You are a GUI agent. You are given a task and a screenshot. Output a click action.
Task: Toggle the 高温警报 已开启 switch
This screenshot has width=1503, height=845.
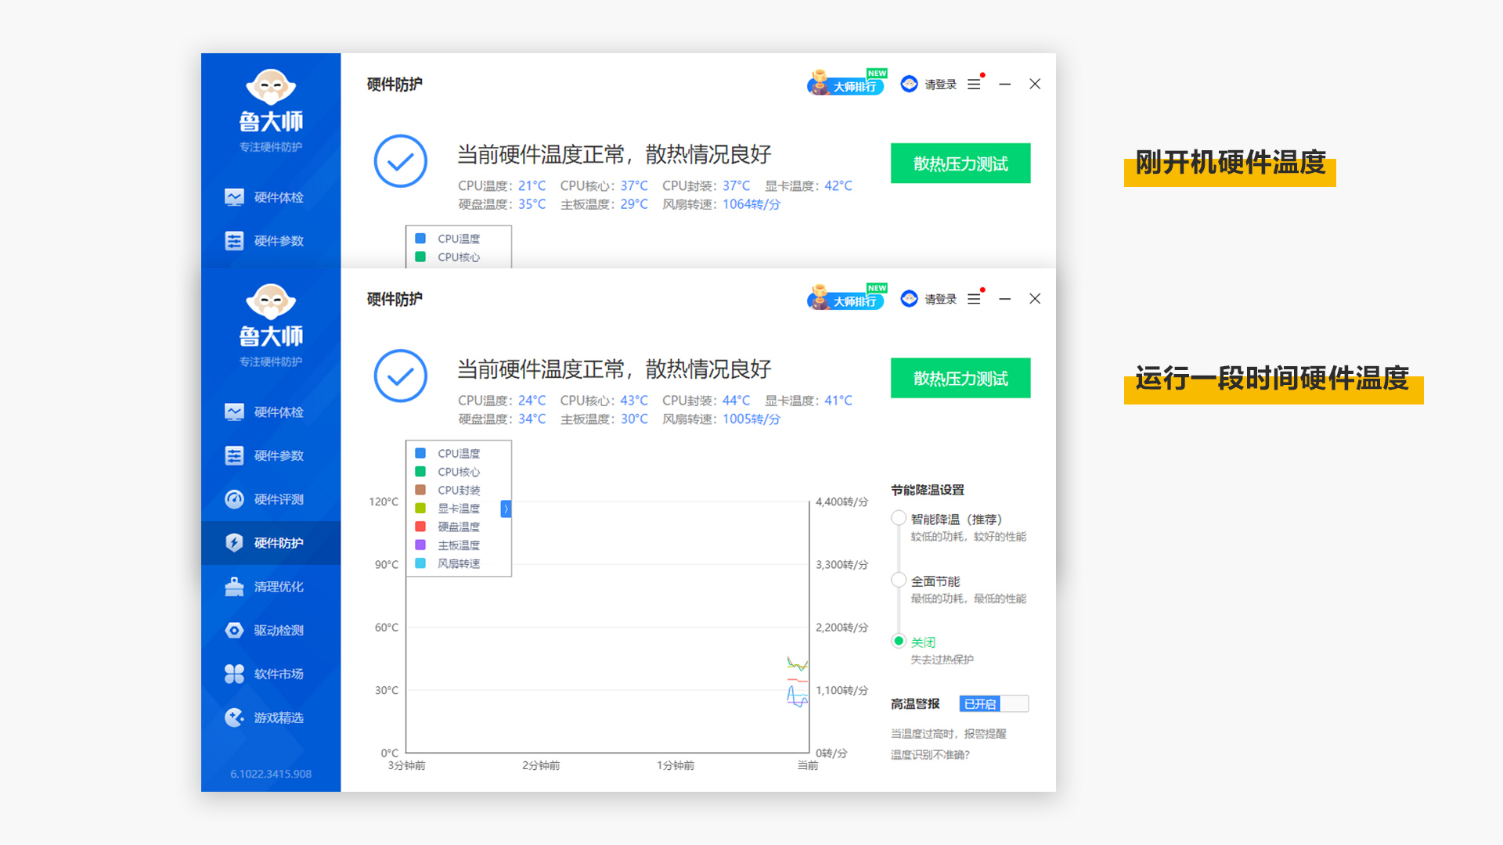pyautogui.click(x=993, y=703)
